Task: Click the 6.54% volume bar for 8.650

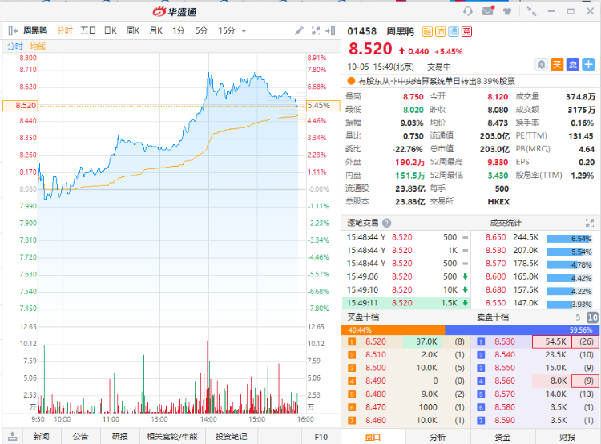Action: [569, 239]
